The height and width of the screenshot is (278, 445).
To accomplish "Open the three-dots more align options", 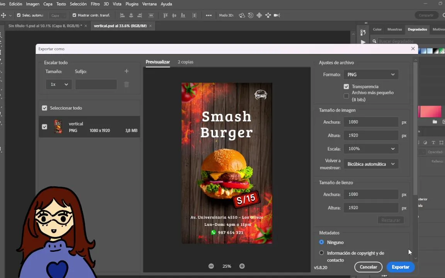I will pos(209,15).
